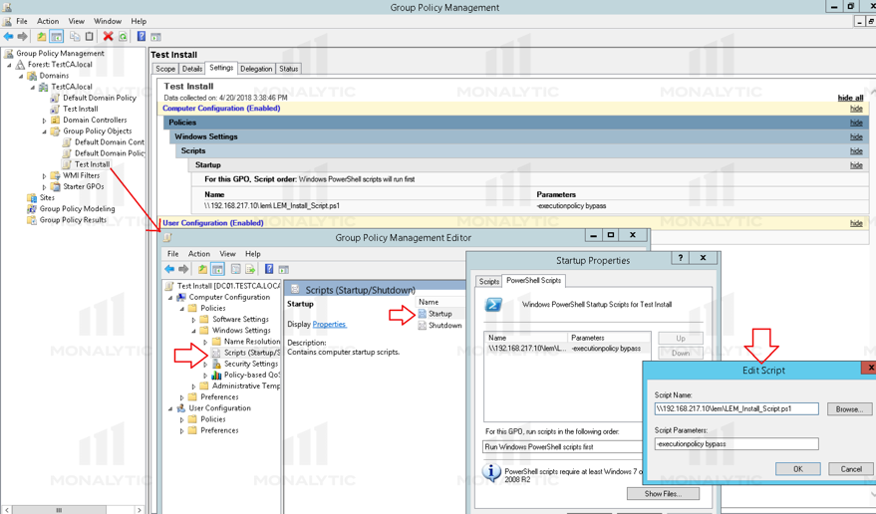Select Scripts (Startup/Shutdown) in Editor tree
The height and width of the screenshot is (514, 876).
click(251, 353)
